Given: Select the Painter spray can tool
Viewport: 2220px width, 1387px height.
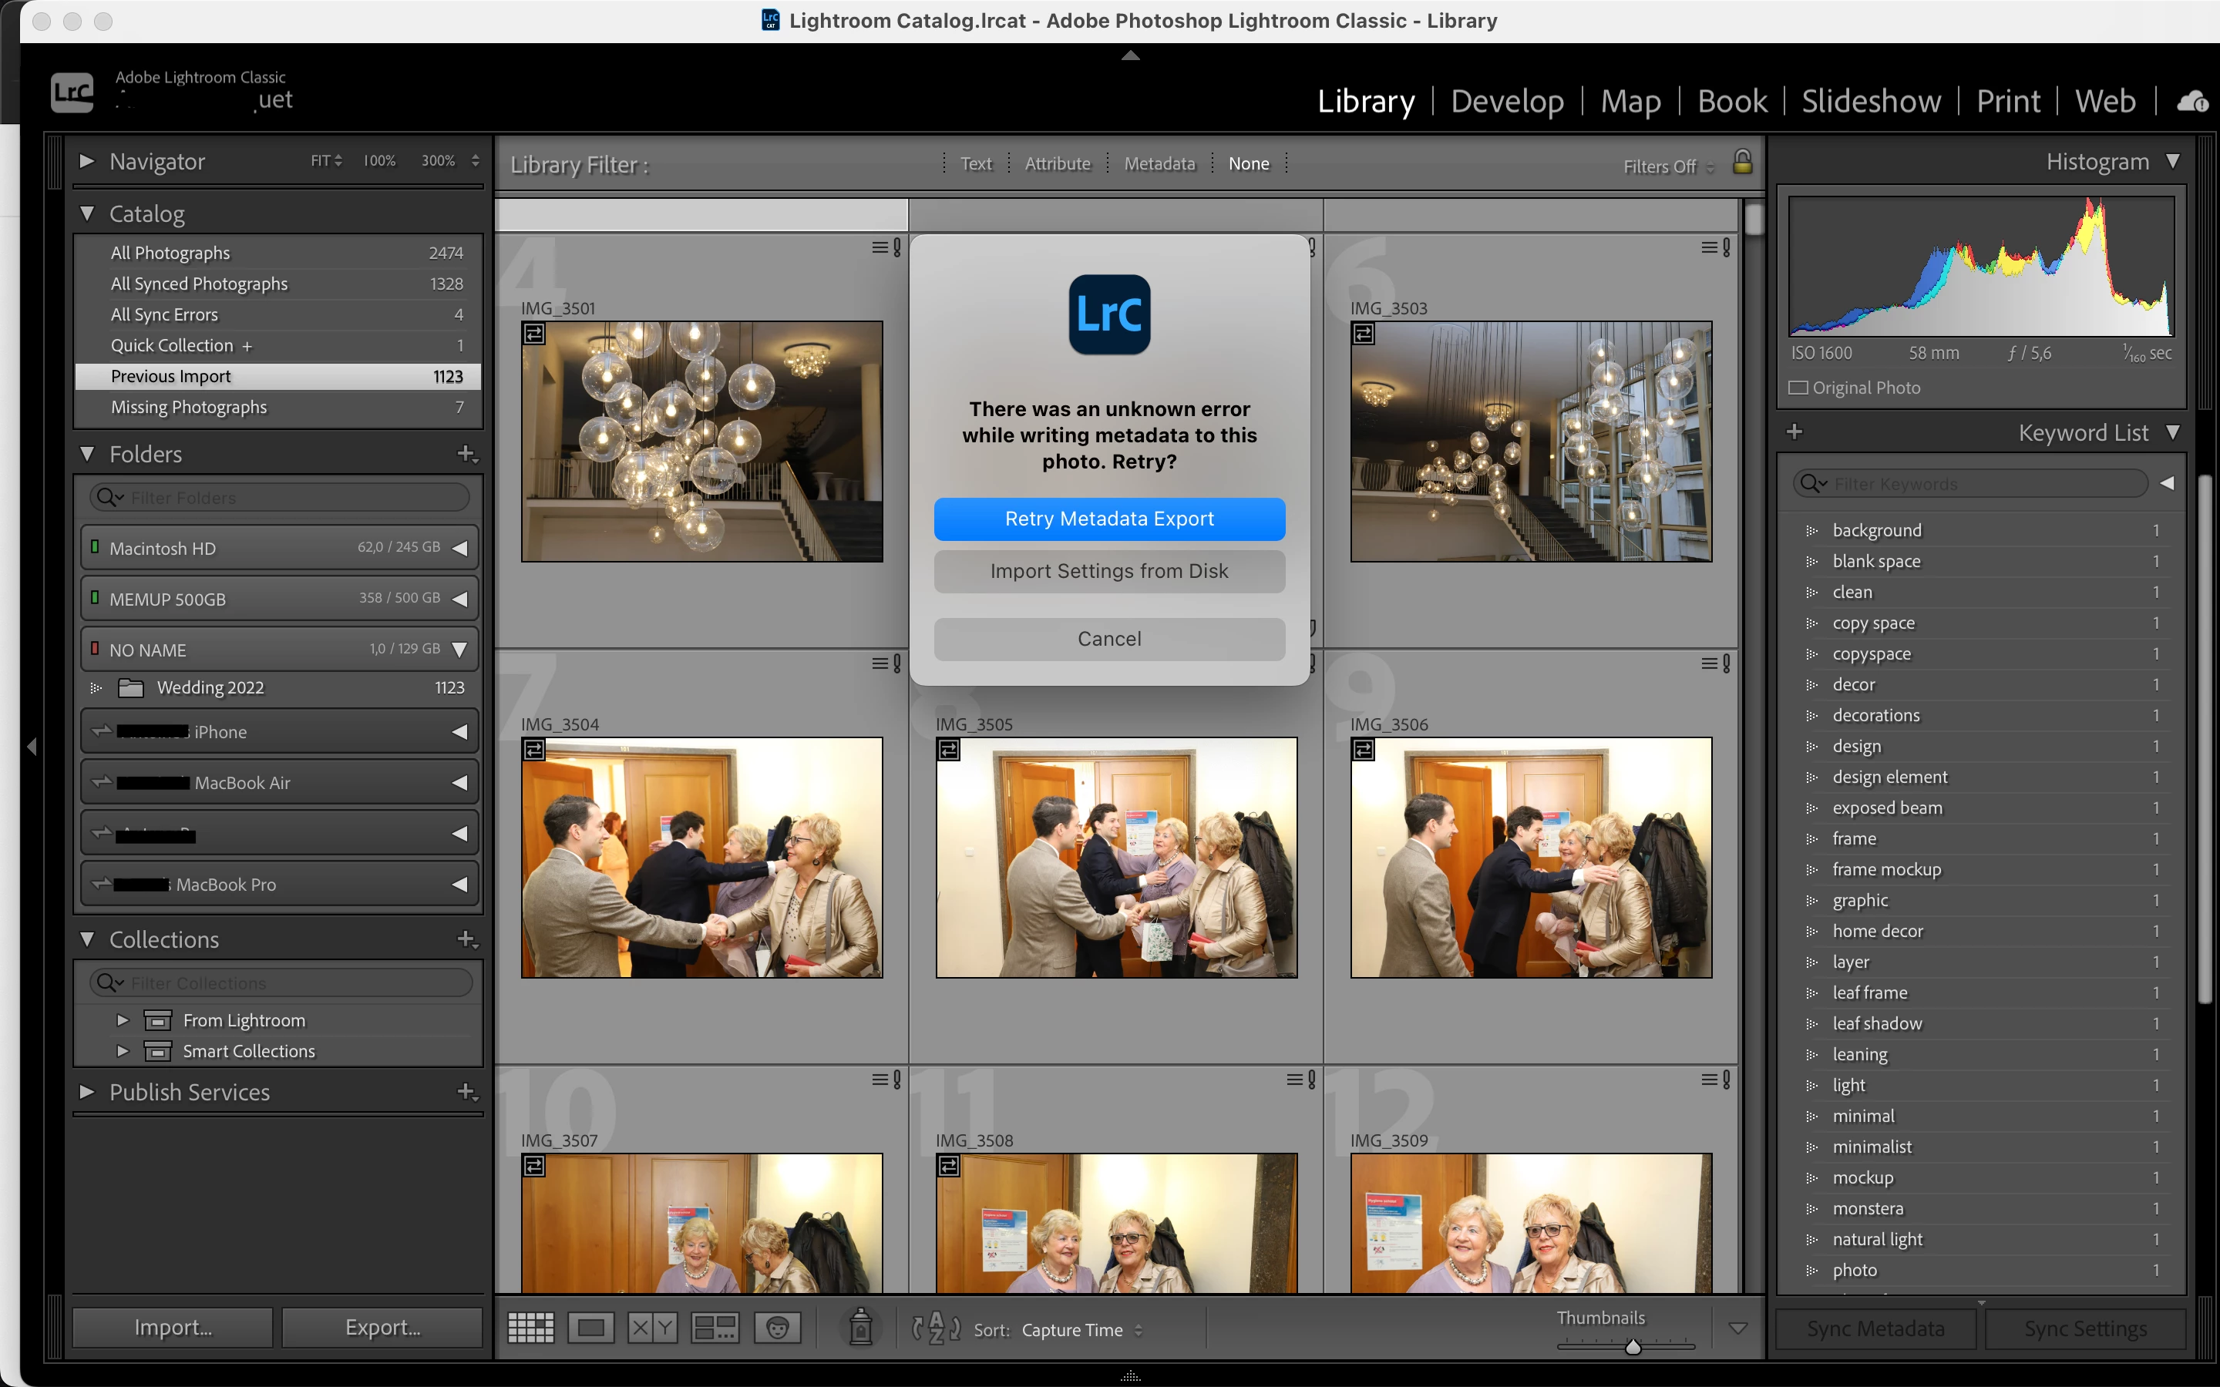Looking at the screenshot, I should point(860,1328).
